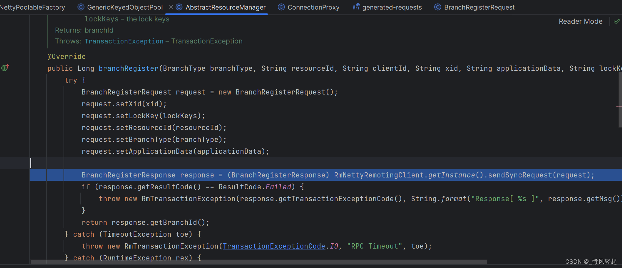Click the generated-requests API file icon
Screen dimensions: 622x268
pos(356,7)
